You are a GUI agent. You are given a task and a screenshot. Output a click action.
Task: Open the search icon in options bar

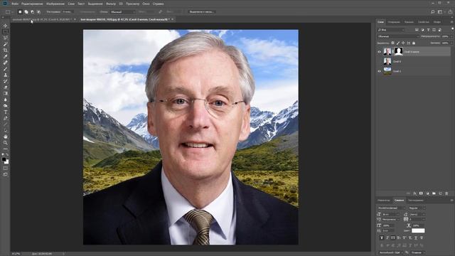[433, 12]
